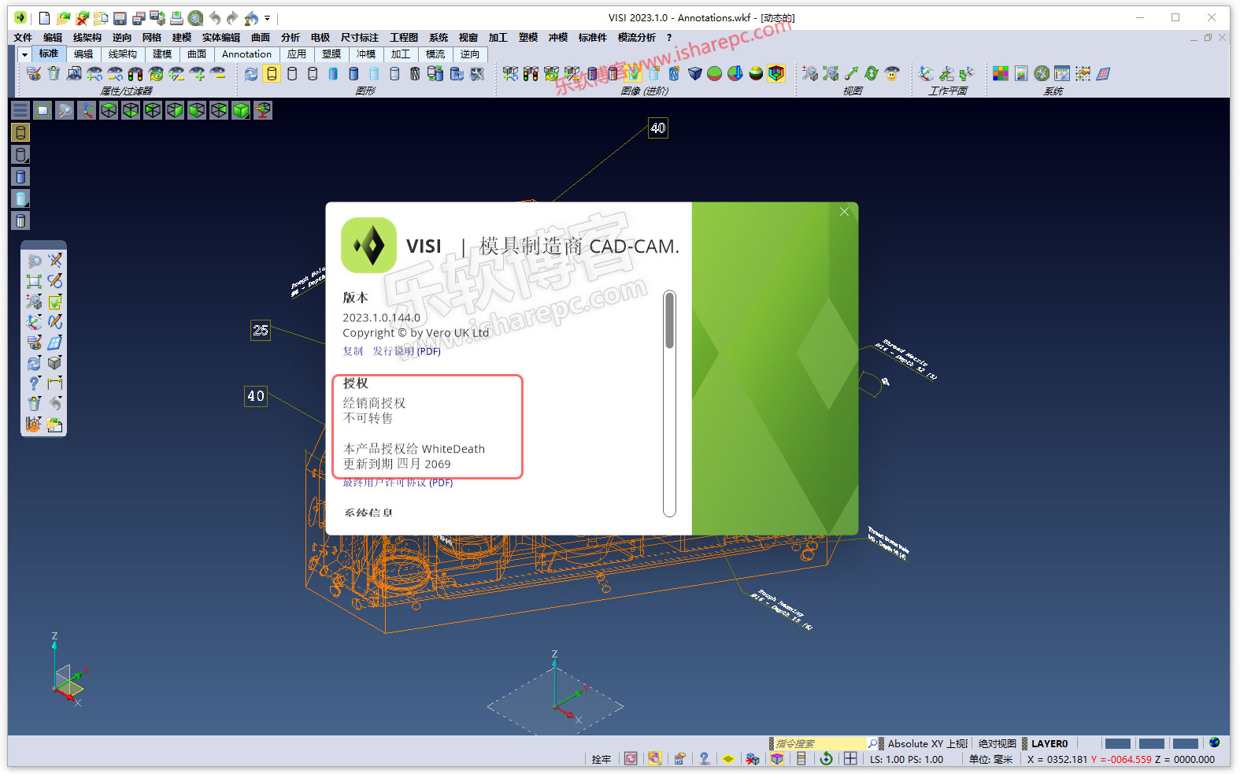
Task: Open the print preview magnifier icon
Action: 195,18
